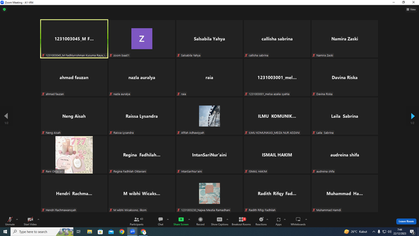Select the zoom baa01 participant avatar
Screen dimensions: 419x236
[141, 39]
